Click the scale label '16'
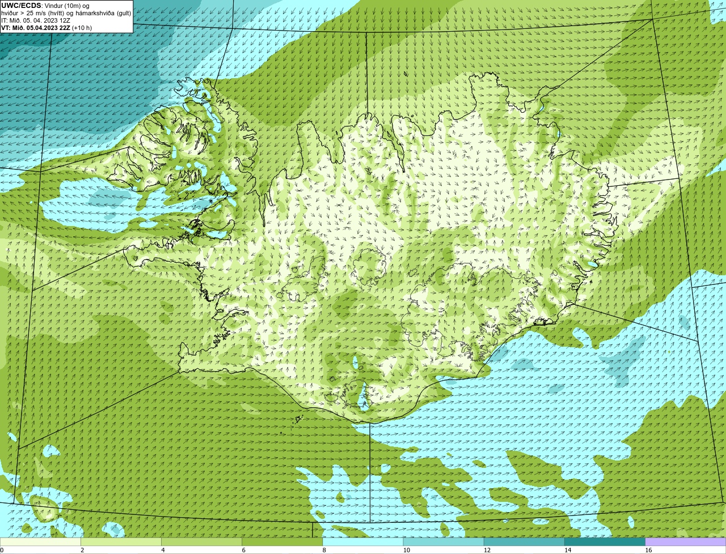The image size is (726, 554). [x=648, y=550]
